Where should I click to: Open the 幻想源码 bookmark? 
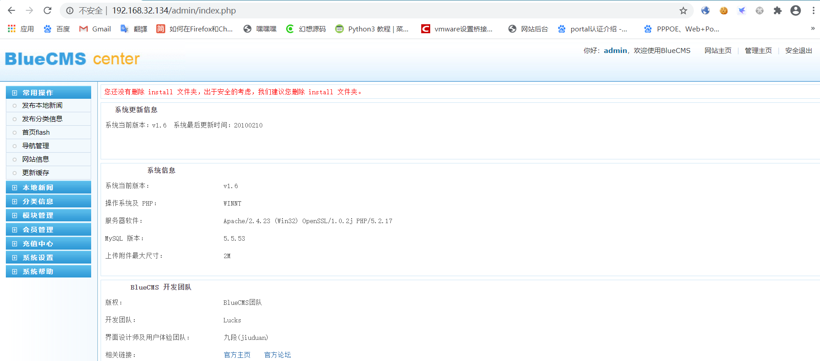coord(306,29)
